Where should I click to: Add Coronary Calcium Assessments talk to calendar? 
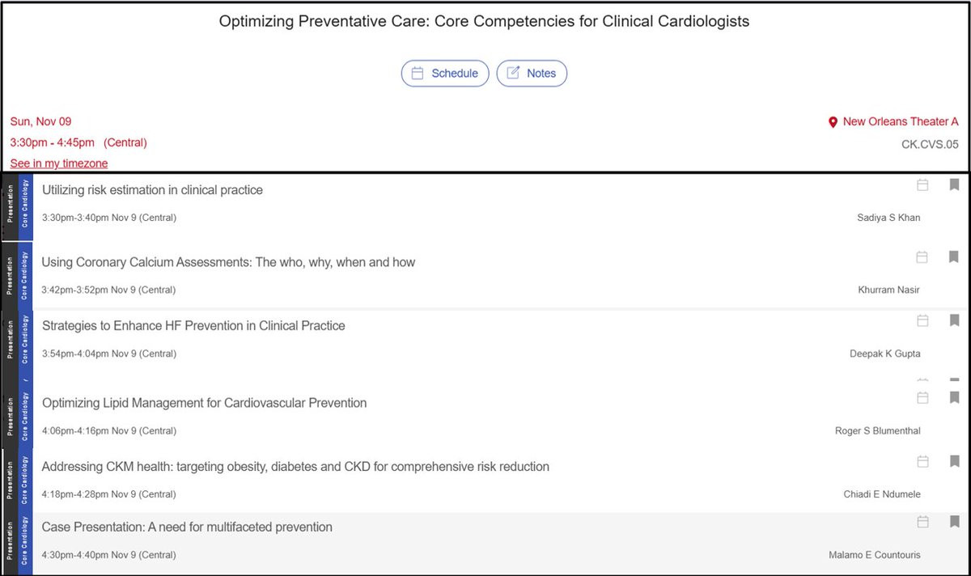point(922,257)
